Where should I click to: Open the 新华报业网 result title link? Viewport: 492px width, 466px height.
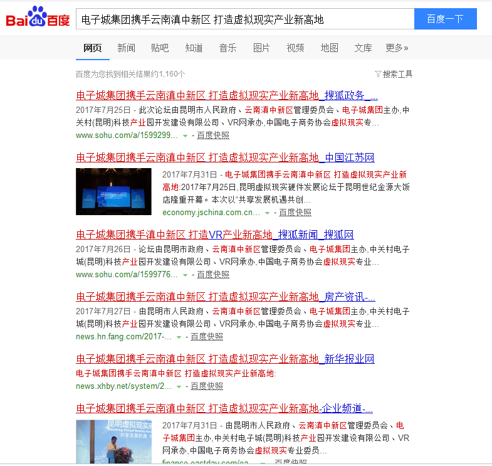point(225,359)
